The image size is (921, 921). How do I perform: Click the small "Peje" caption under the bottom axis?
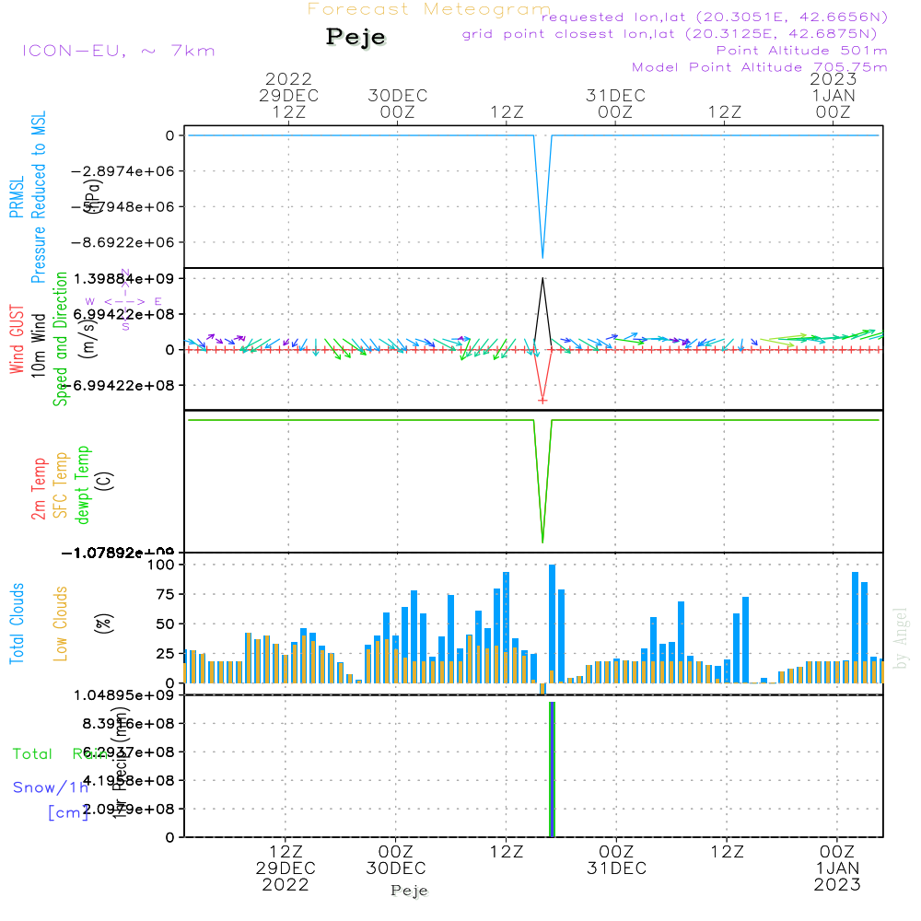click(x=410, y=891)
